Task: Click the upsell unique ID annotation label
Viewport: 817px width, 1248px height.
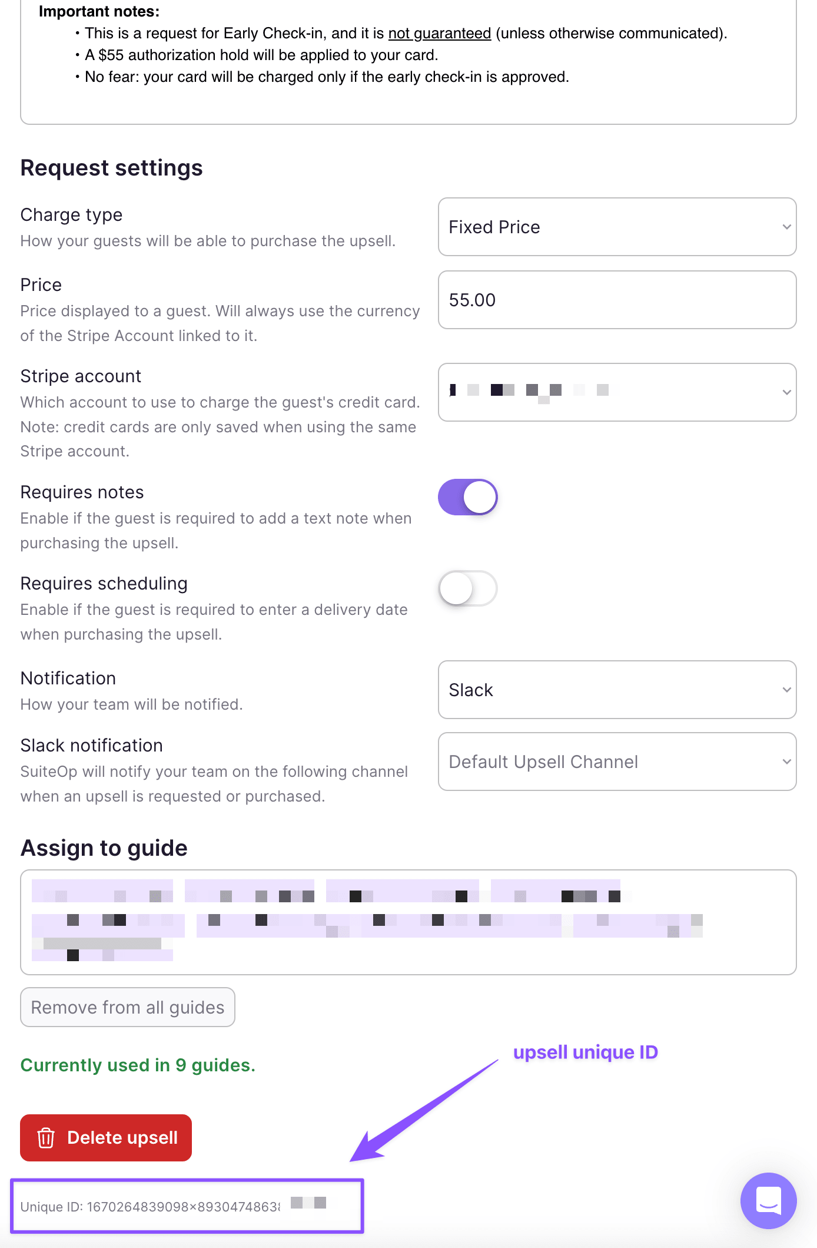Action: pos(586,1052)
